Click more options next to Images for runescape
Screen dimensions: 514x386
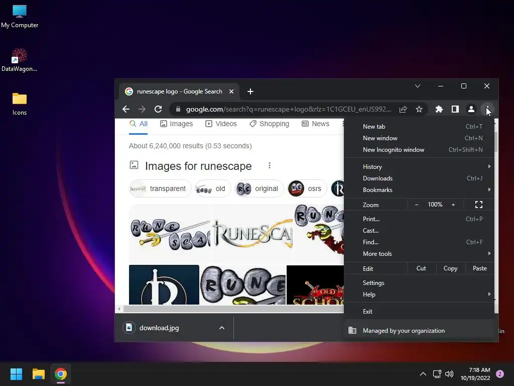270,165
